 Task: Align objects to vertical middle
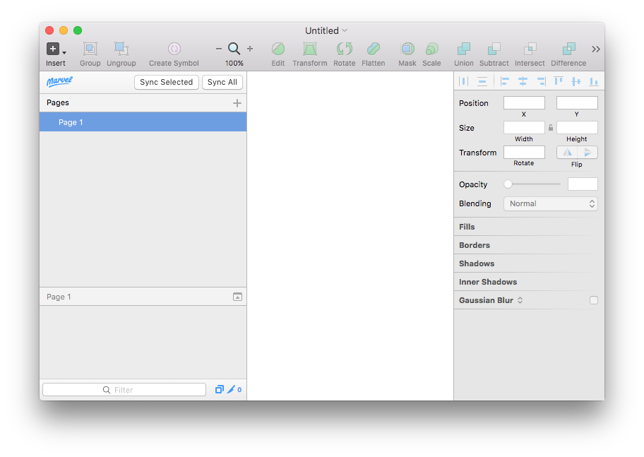point(576,81)
